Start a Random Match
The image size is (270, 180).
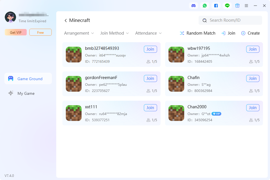coord(197,33)
